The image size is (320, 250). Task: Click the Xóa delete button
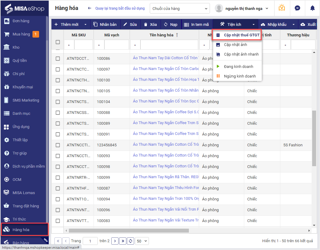150,24
